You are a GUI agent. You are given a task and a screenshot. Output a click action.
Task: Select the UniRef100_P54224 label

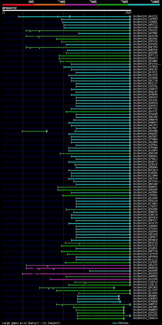145,201
